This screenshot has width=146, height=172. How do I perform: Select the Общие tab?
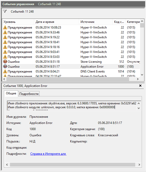[x=11, y=93]
